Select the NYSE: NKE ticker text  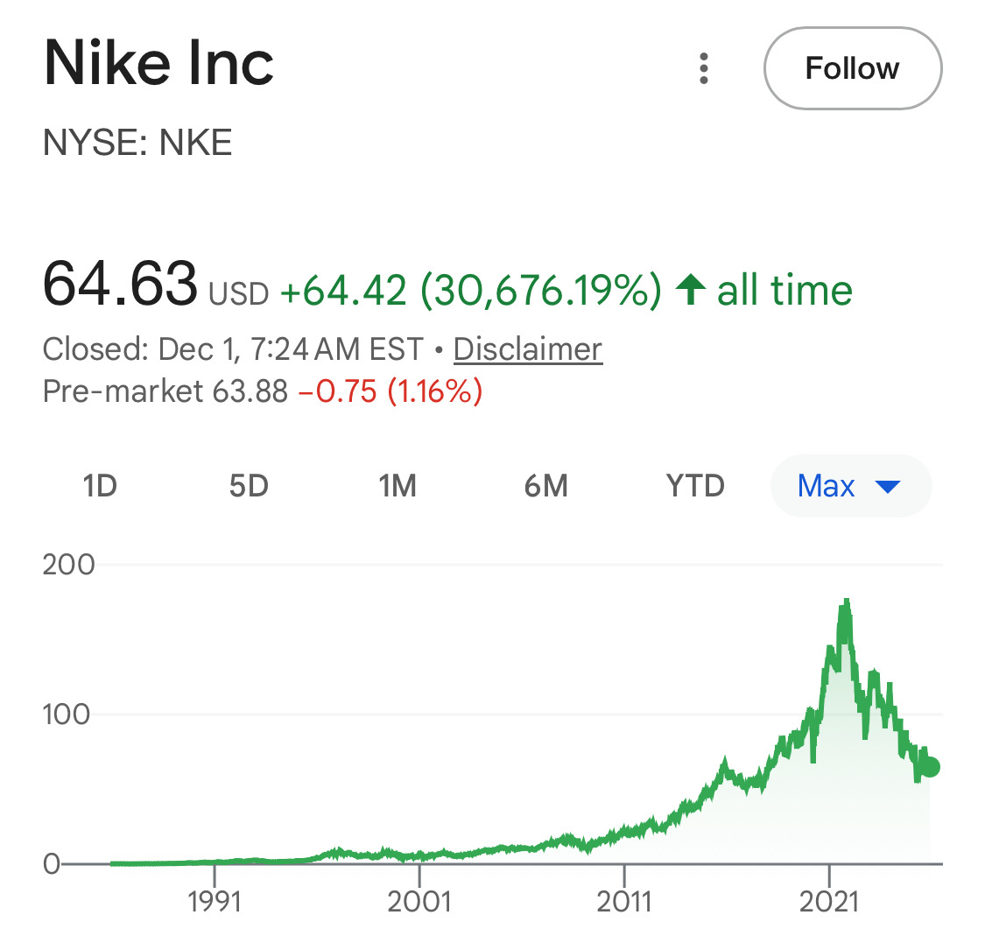point(137,142)
